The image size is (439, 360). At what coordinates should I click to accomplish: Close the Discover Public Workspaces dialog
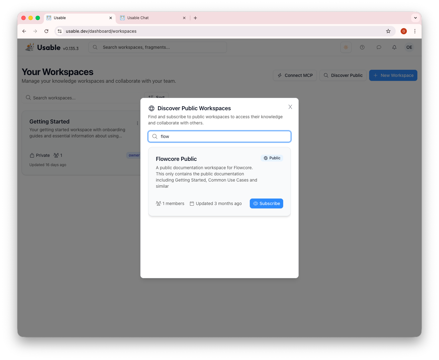290,107
